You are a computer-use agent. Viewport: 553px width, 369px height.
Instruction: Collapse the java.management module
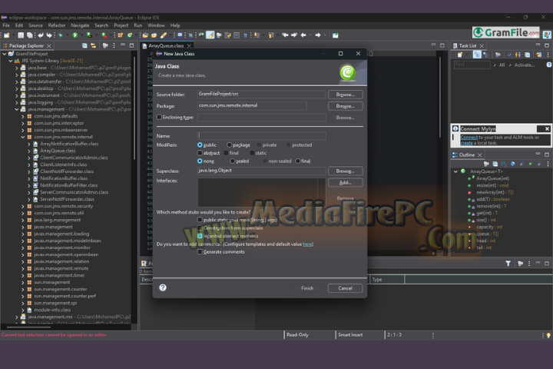click(17, 109)
